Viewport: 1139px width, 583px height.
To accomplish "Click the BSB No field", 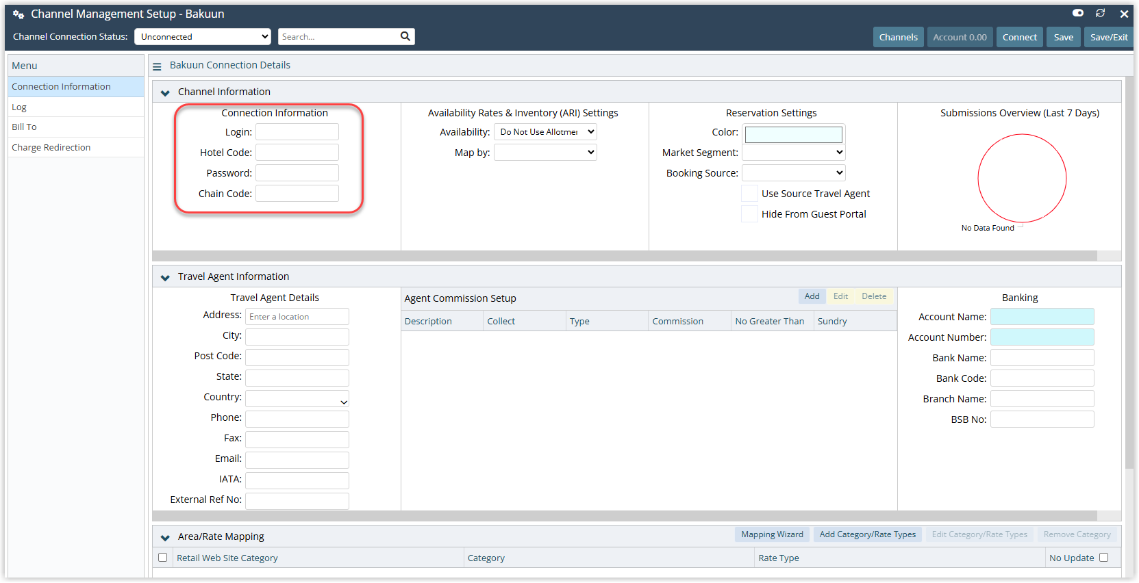I will (1042, 419).
